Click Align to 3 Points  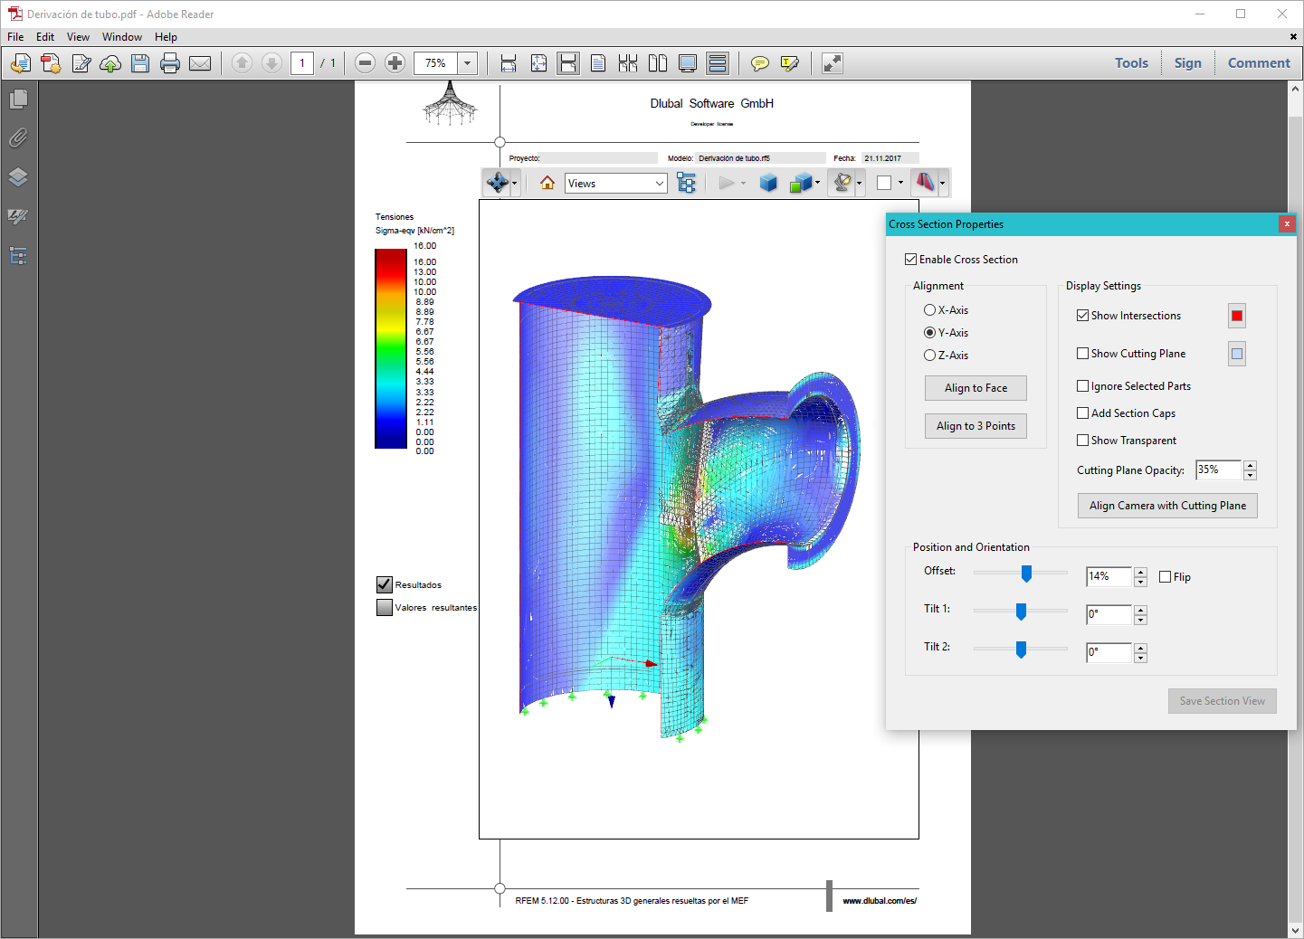(x=976, y=426)
